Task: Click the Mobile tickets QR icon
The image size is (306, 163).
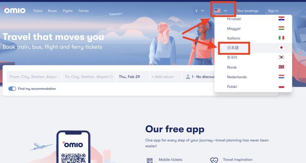Action: pos(150,160)
